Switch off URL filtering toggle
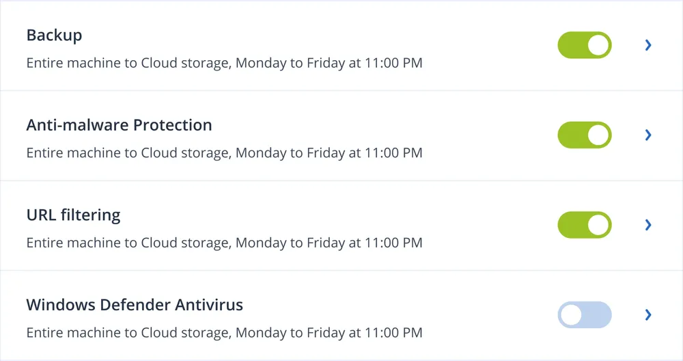Screen dimensions: 683x361 click(x=584, y=225)
